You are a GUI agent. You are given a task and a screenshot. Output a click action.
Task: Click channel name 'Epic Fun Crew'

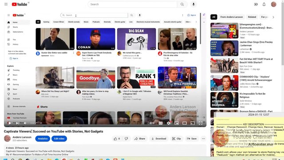tap(246, 66)
